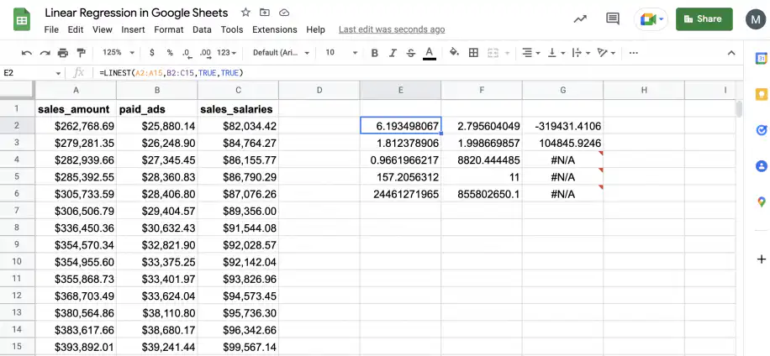
Task: Open Google Tasks side panel
Action: tap(761, 130)
